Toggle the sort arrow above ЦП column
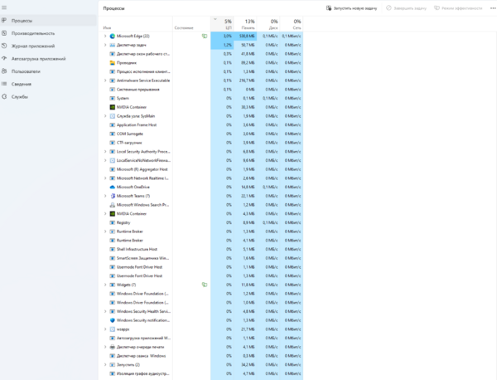 (x=215, y=19)
